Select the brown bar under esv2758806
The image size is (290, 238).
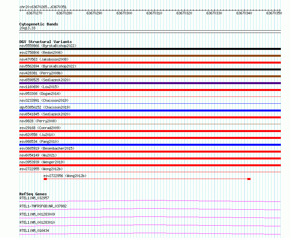150,56
